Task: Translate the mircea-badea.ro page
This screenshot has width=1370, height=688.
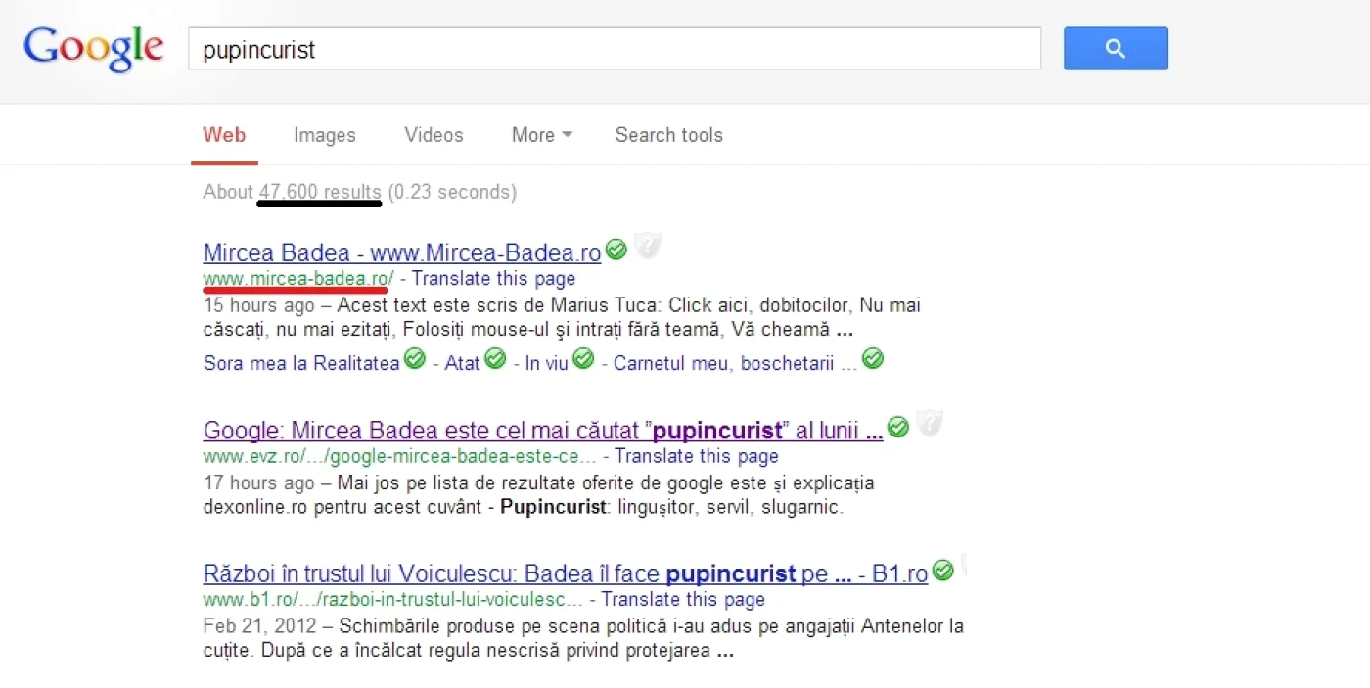Action: [494, 279]
